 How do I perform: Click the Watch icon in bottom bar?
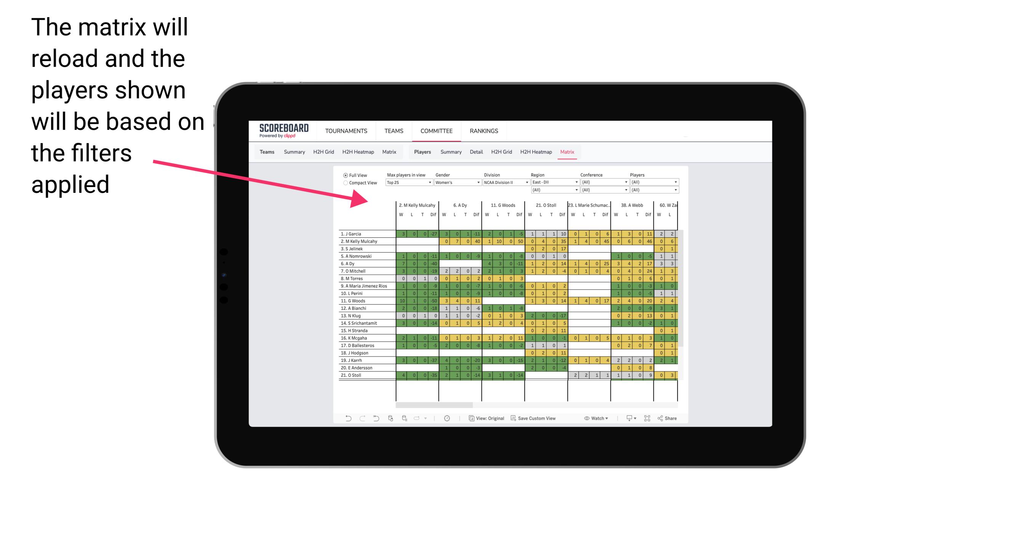(584, 418)
